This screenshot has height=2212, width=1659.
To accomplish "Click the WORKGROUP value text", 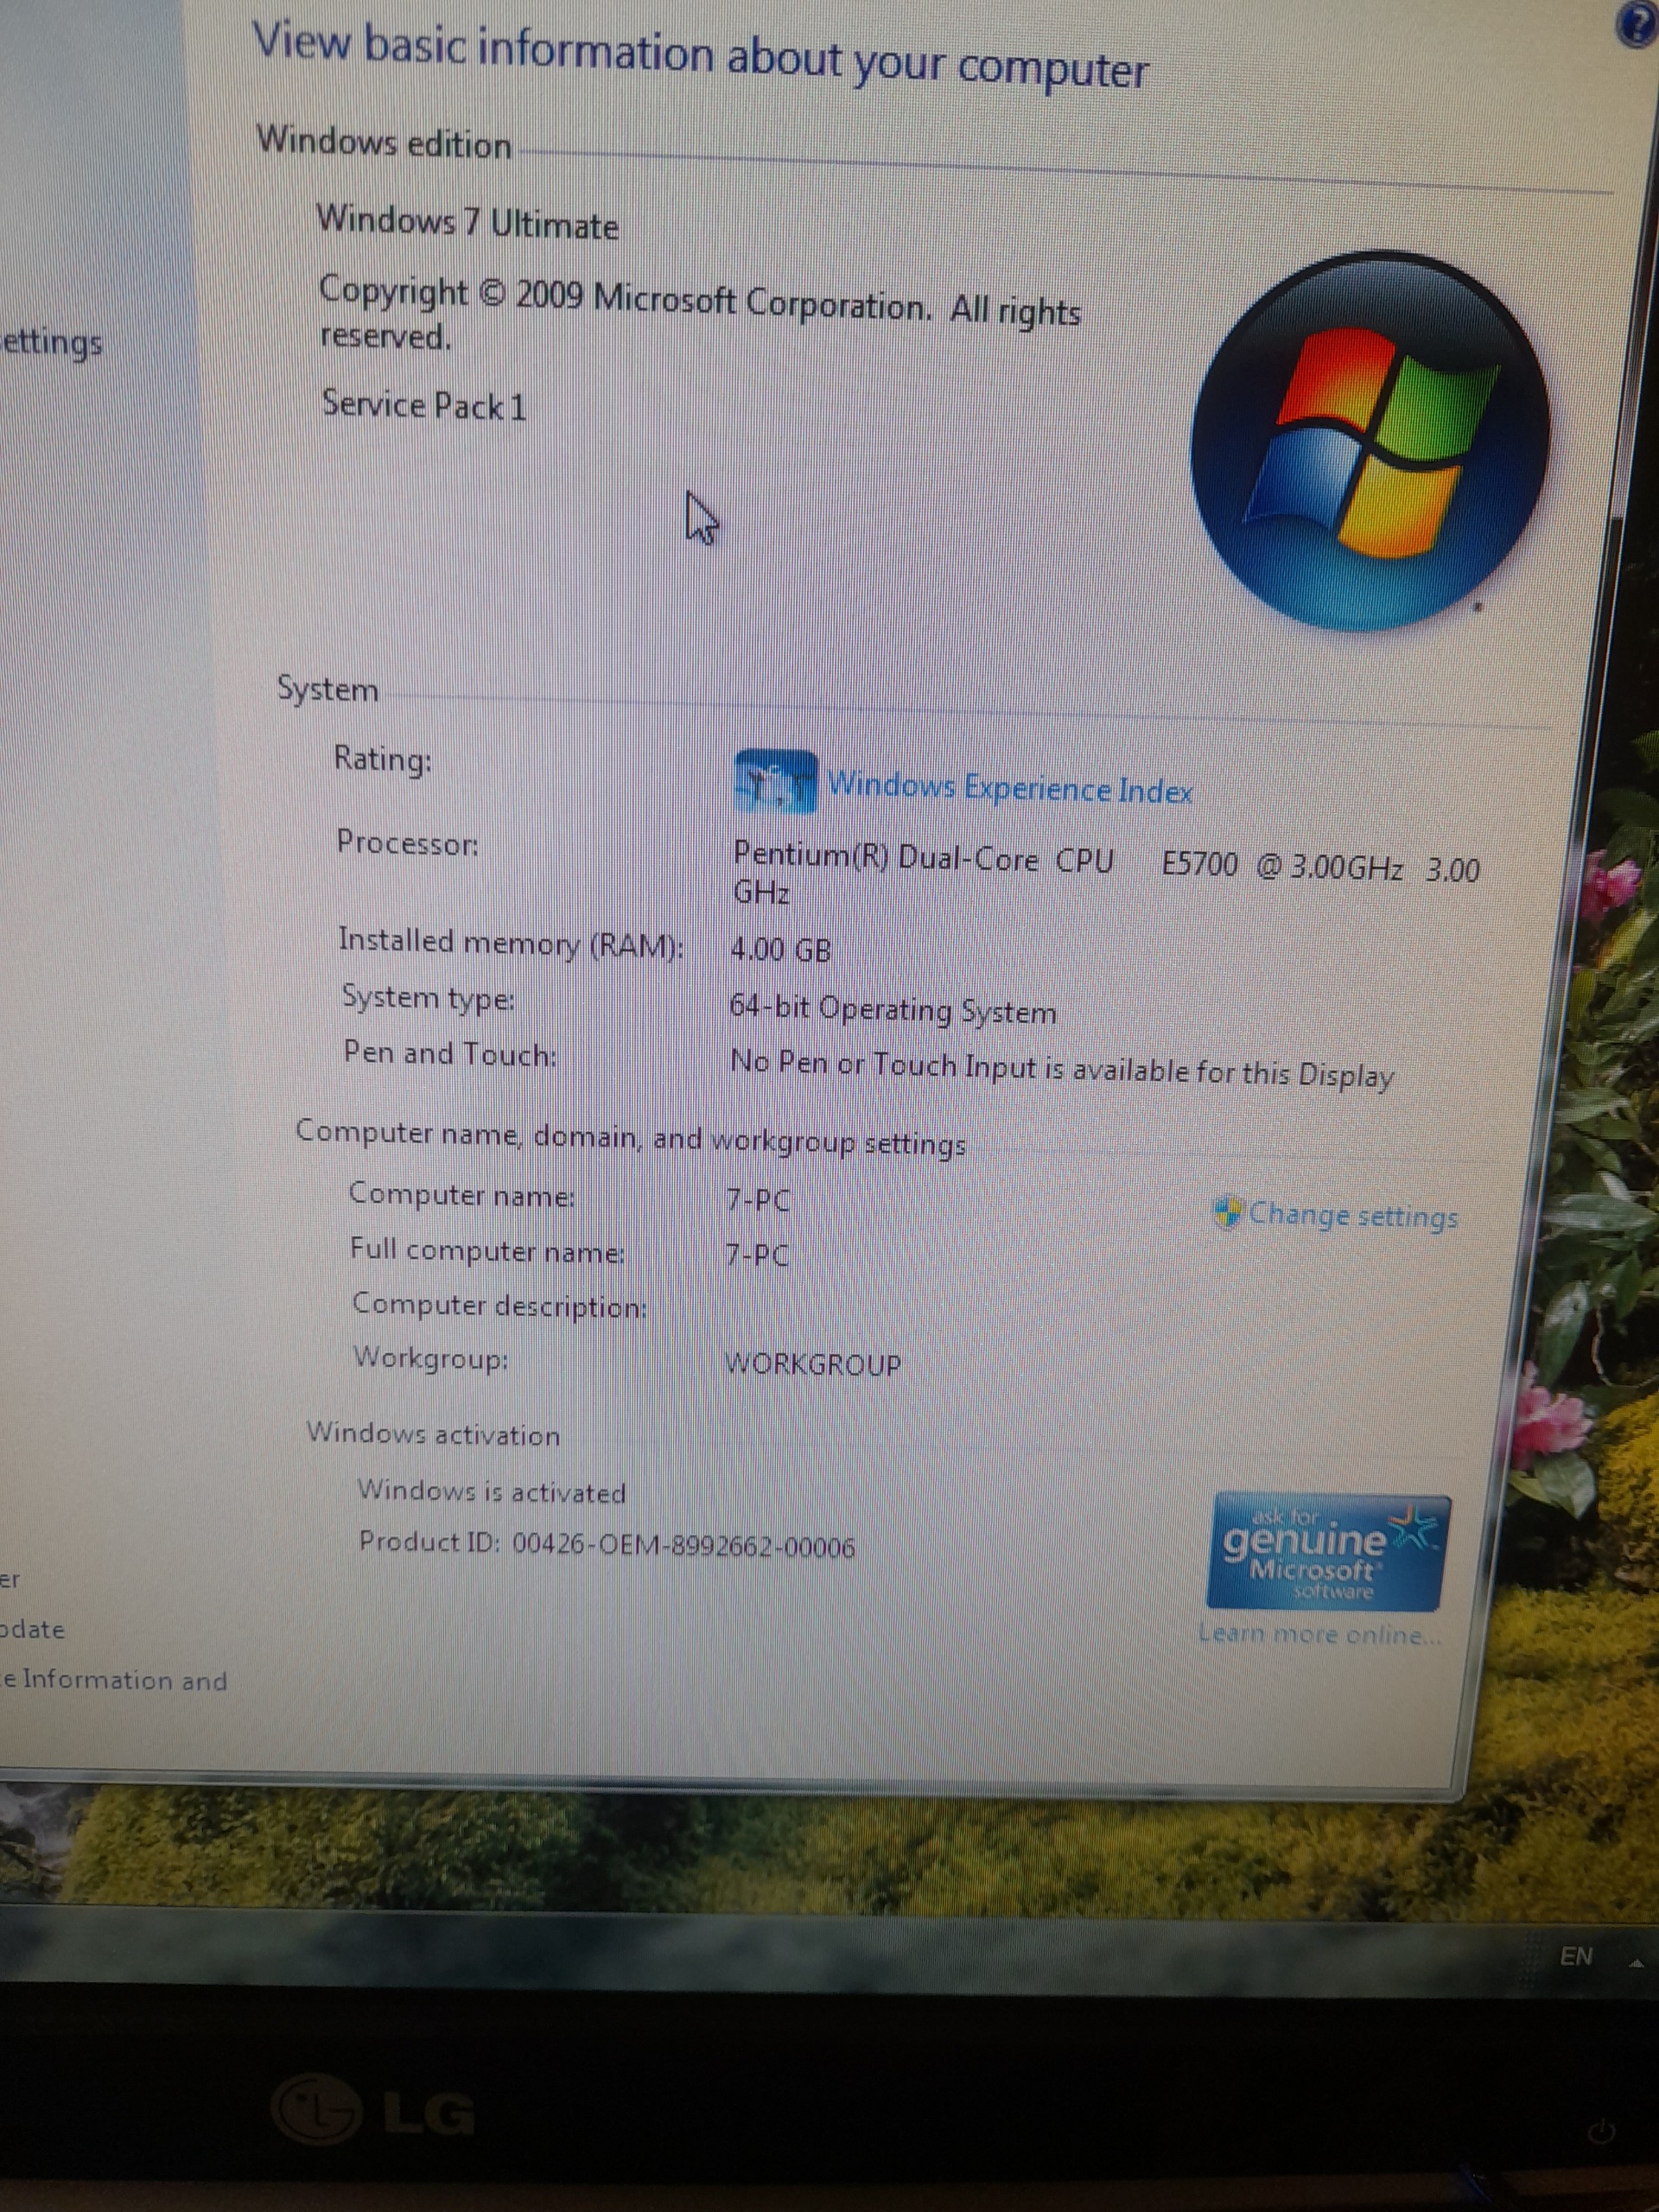I will pyautogui.click(x=812, y=1364).
